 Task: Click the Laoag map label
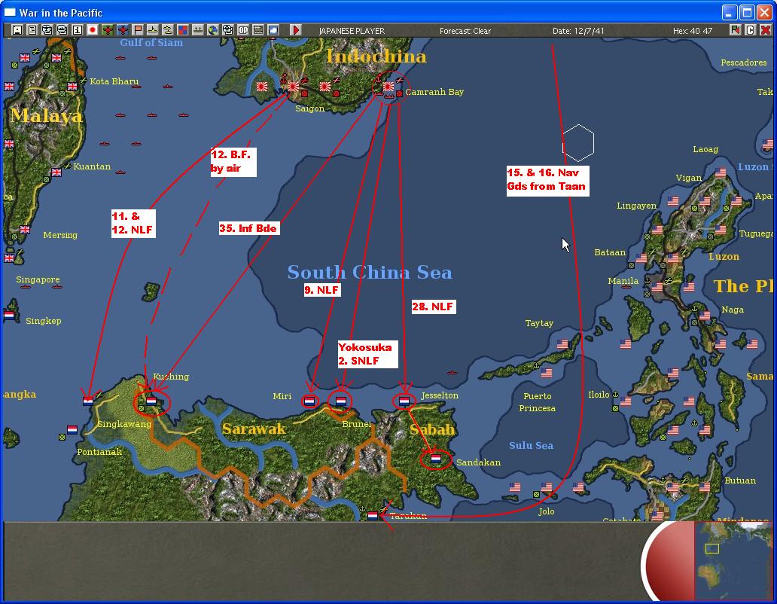(705, 149)
